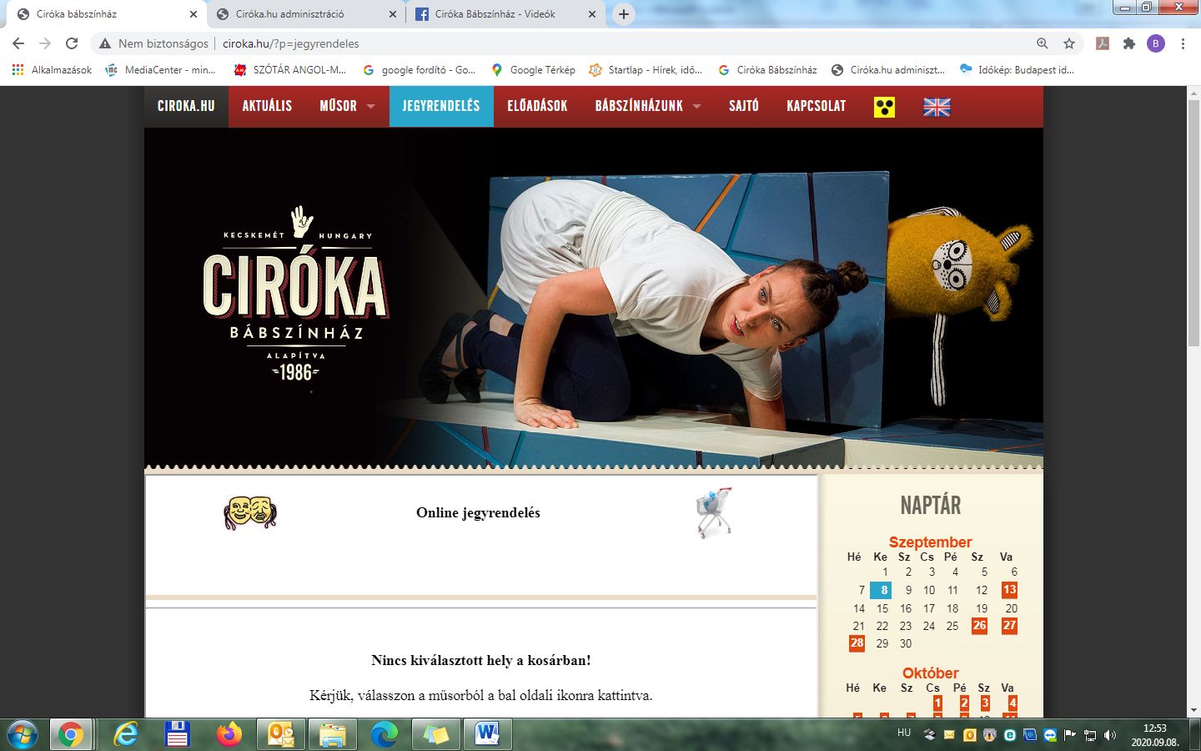This screenshot has height=751, width=1201.
Task: Show the 'Nem biztonságos' site security warning
Action: coord(153,43)
